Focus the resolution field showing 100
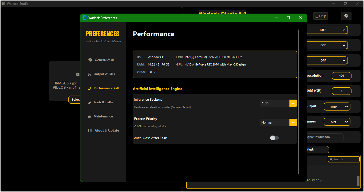Image resolution: width=364 pixels, height=192 pixels. point(342,76)
